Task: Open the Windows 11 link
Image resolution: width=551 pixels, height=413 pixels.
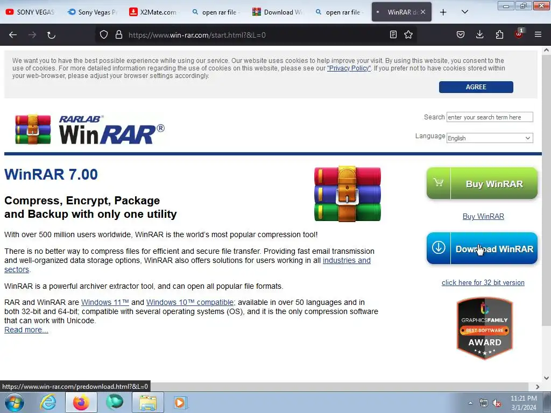Action: tap(105, 302)
